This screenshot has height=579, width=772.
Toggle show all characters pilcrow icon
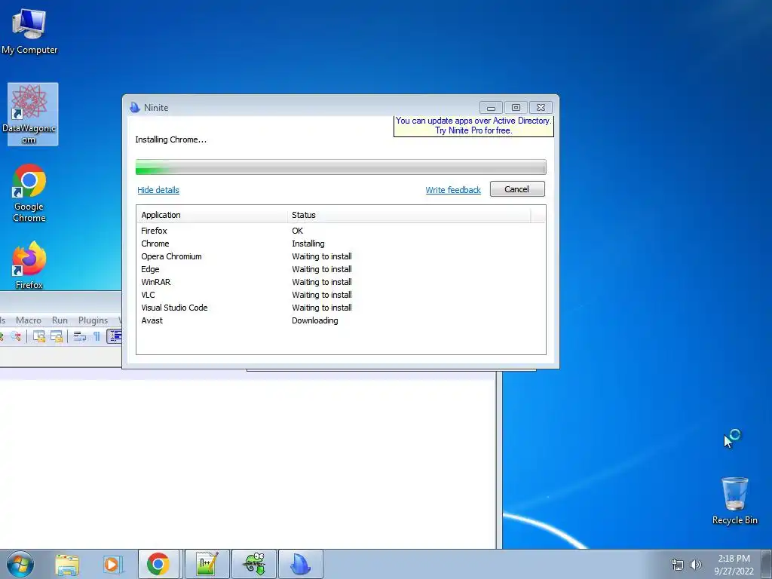click(97, 336)
